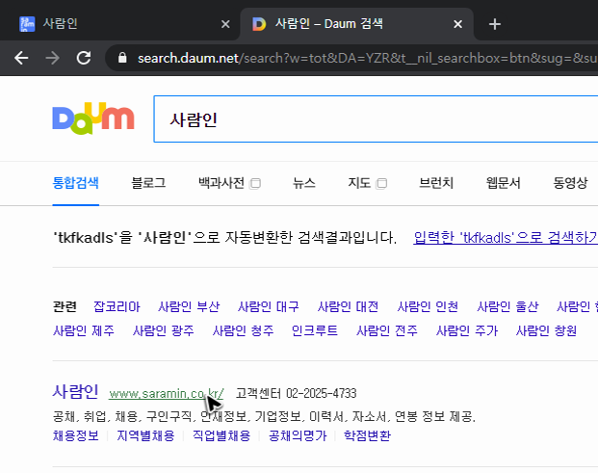
Task: Click related search 사람인 대구
Action: pos(269,306)
